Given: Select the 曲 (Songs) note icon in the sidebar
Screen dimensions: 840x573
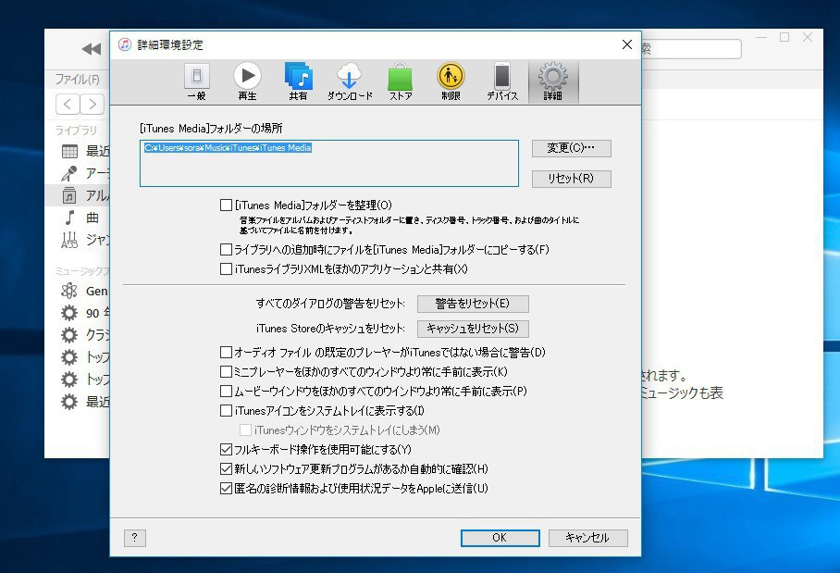Looking at the screenshot, I should [69, 218].
